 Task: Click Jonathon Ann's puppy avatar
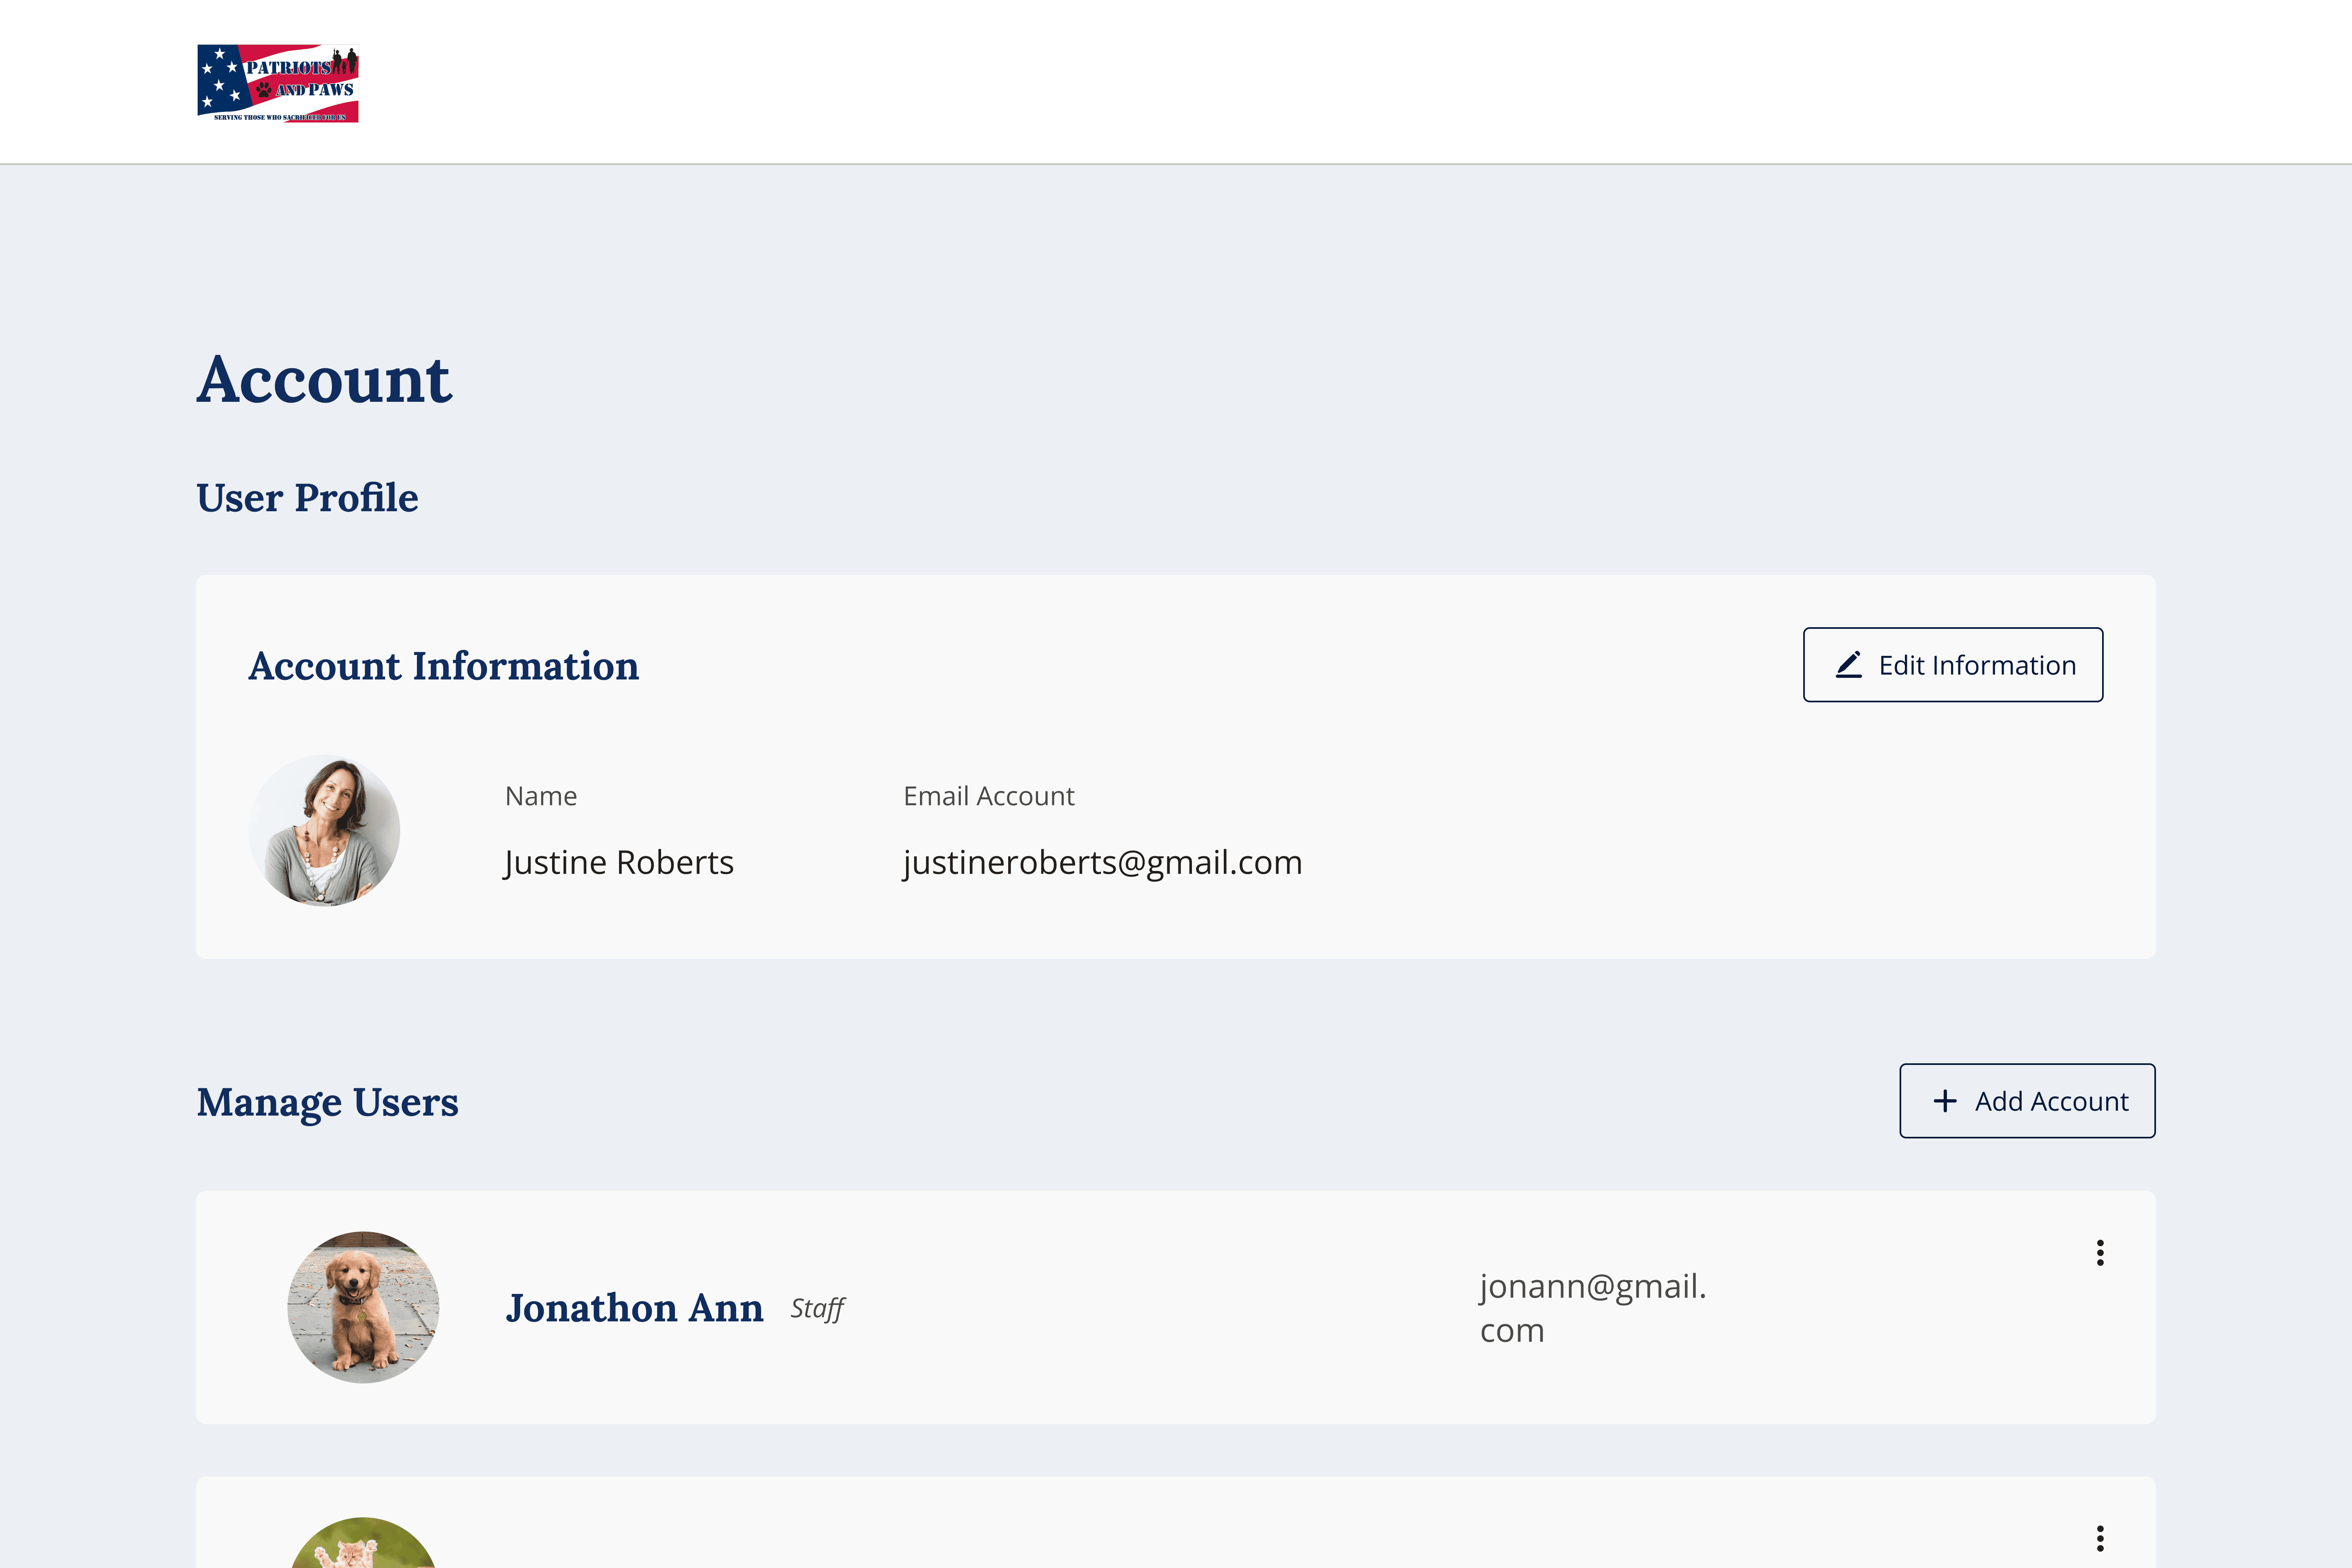point(363,1307)
